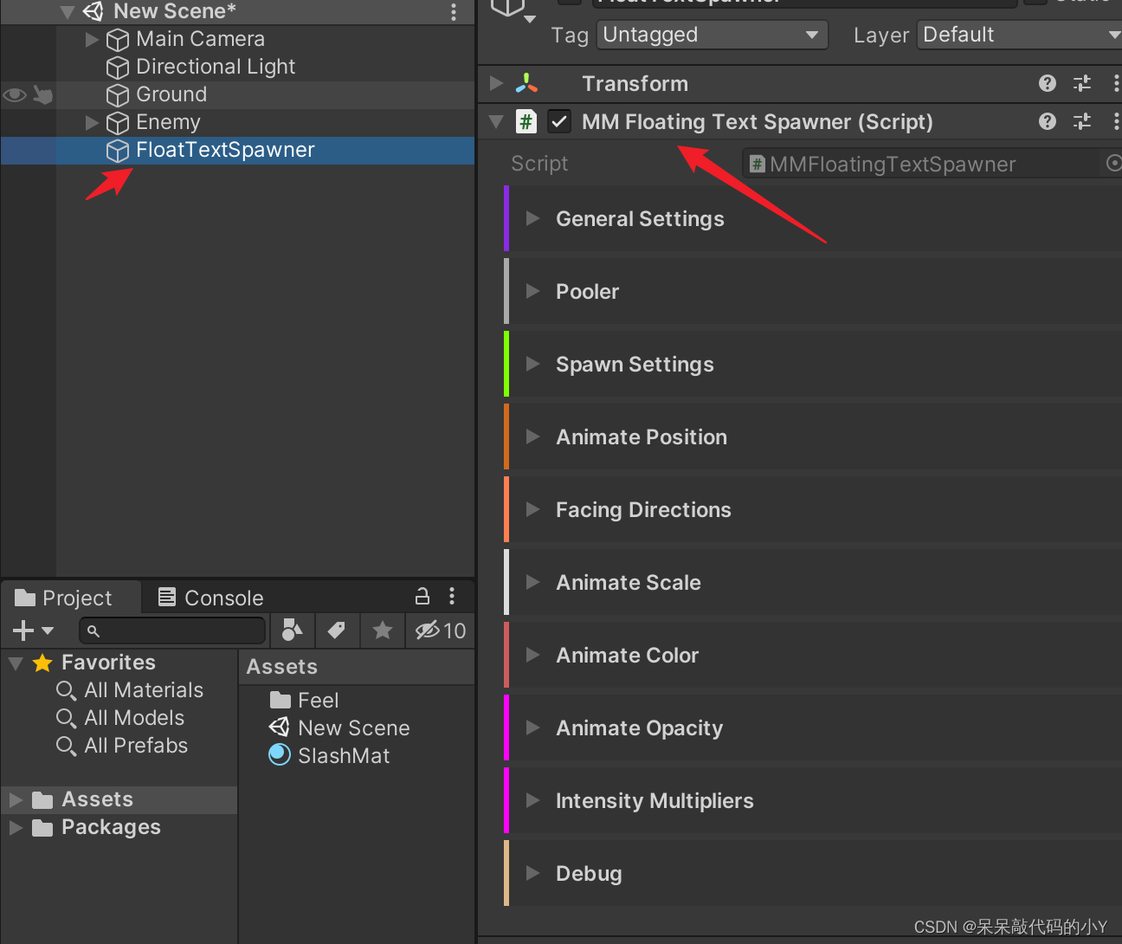This screenshot has width=1122, height=944.
Task: Toggle picking hand icon for Ground
Action: tap(42, 94)
